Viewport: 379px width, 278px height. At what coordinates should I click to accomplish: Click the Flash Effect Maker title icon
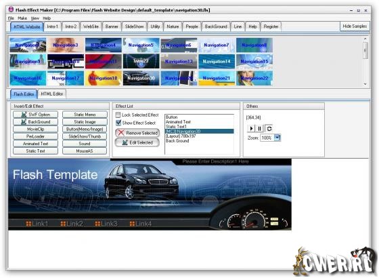point(11,9)
